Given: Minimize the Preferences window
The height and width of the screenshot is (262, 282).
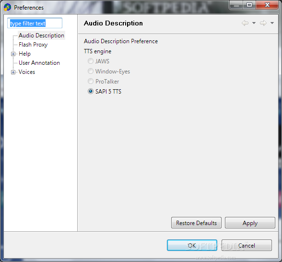Looking at the screenshot, I should click(236, 5).
